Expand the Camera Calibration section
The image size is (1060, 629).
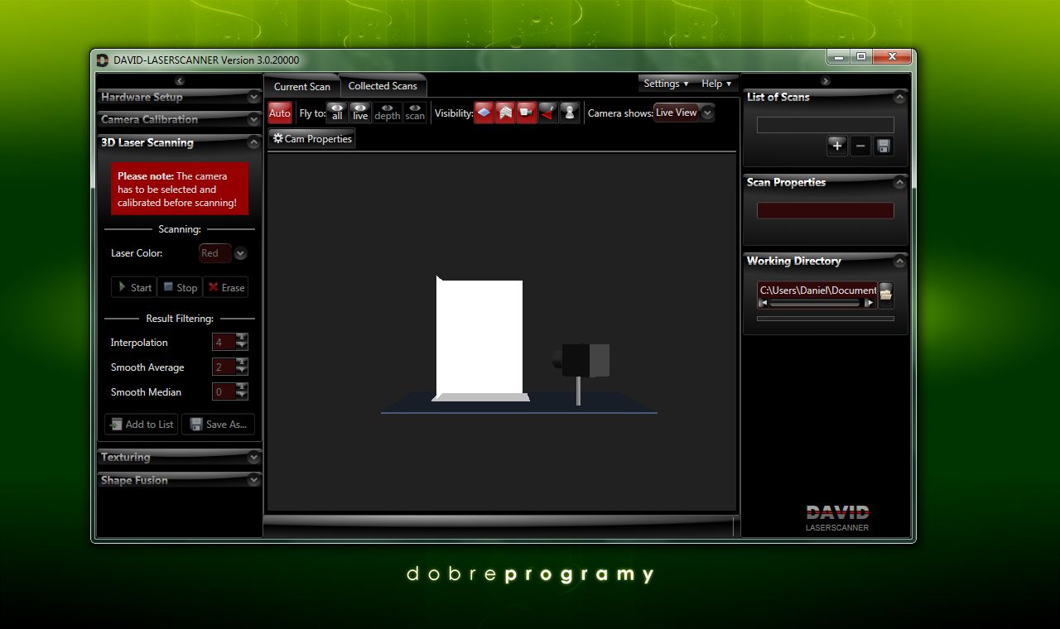coord(253,119)
